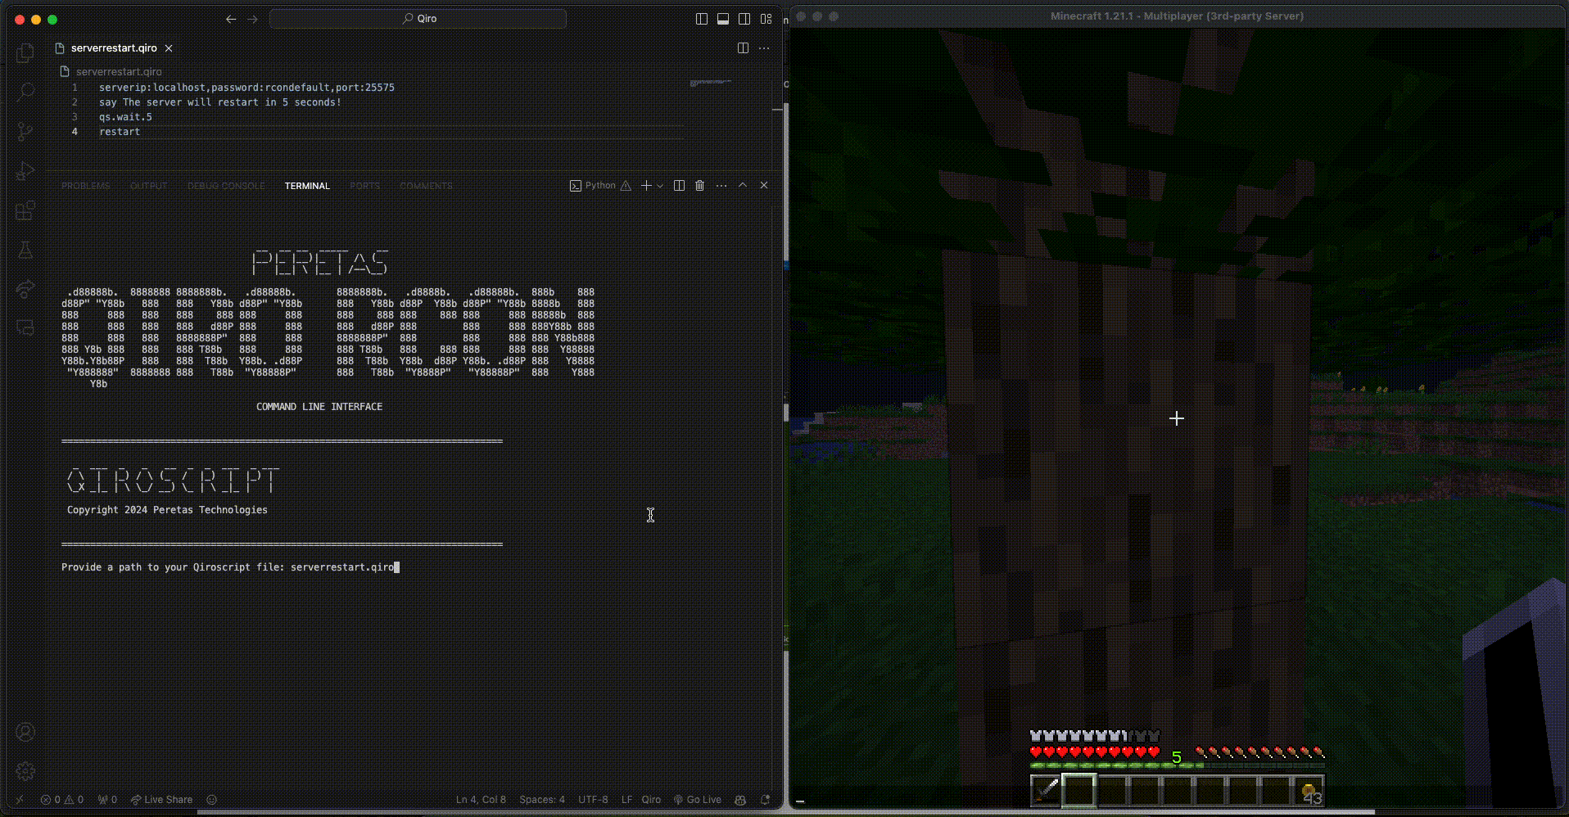Open the new terminal launch profile dropdown
The height and width of the screenshot is (817, 1569).
click(660, 186)
